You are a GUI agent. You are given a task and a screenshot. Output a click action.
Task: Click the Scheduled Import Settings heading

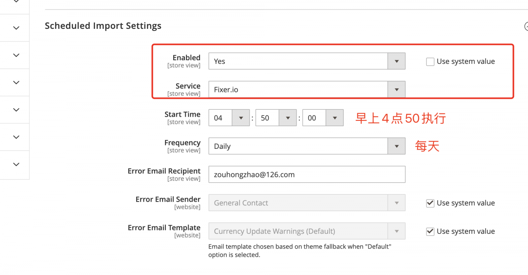(x=103, y=26)
